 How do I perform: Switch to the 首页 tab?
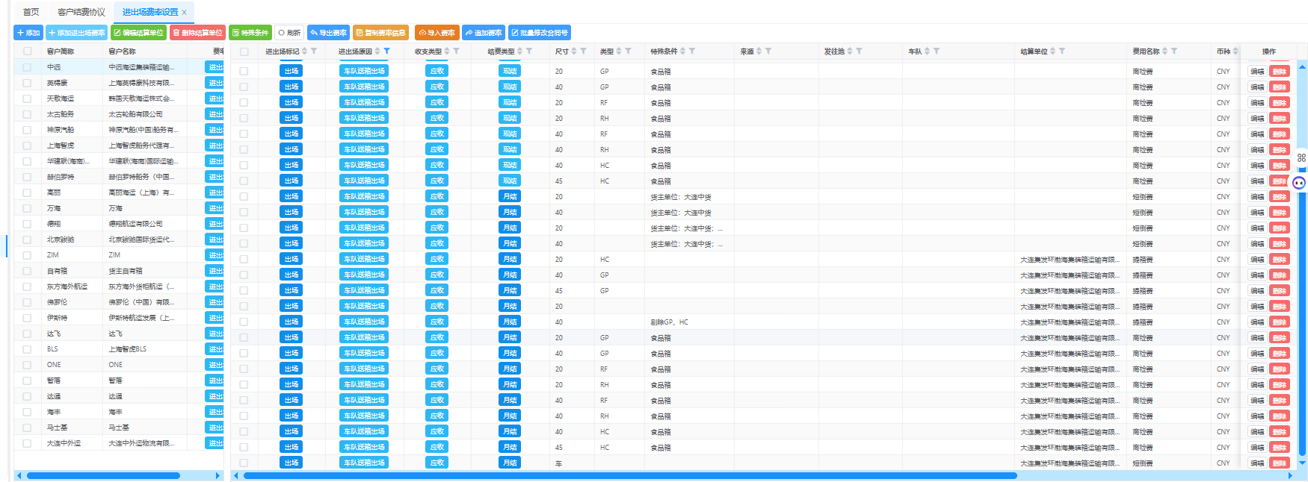(31, 12)
